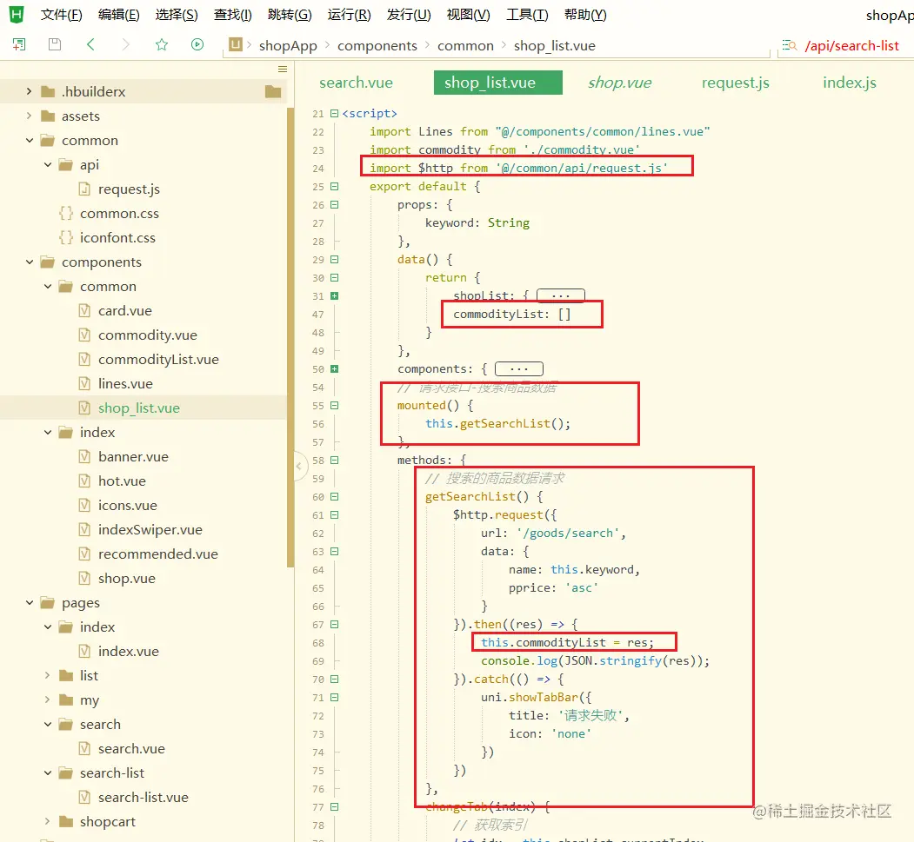Click the hamburger menu icon above file tree
This screenshot has width=914, height=842.
pyautogui.click(x=283, y=70)
